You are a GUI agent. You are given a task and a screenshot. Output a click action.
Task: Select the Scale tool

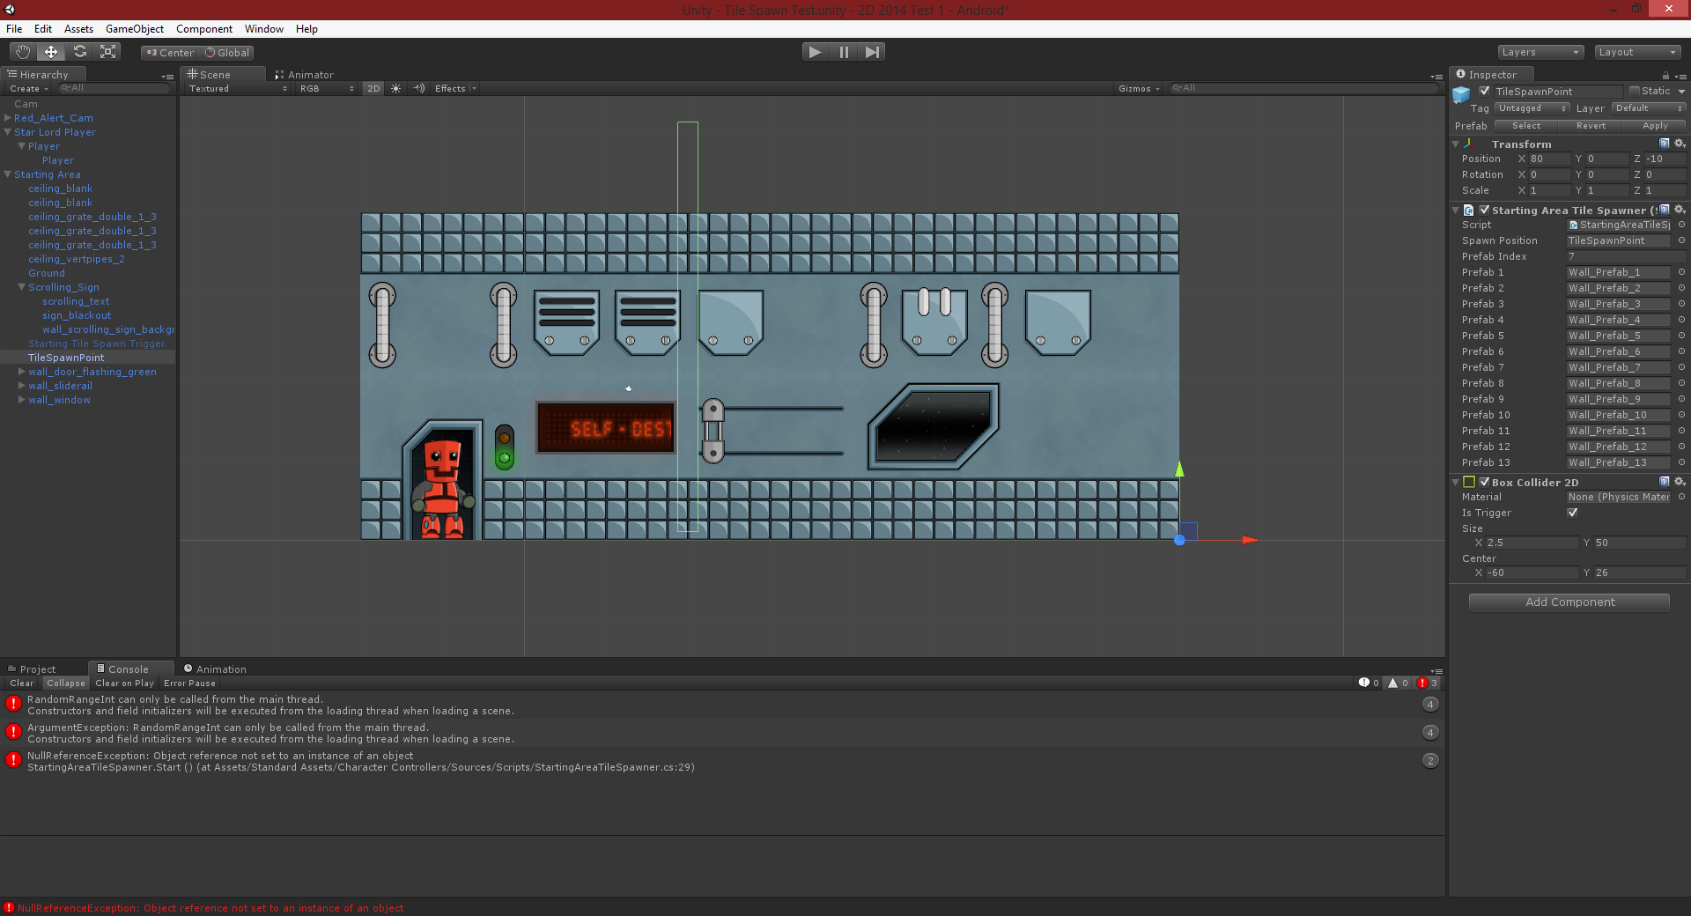107,52
